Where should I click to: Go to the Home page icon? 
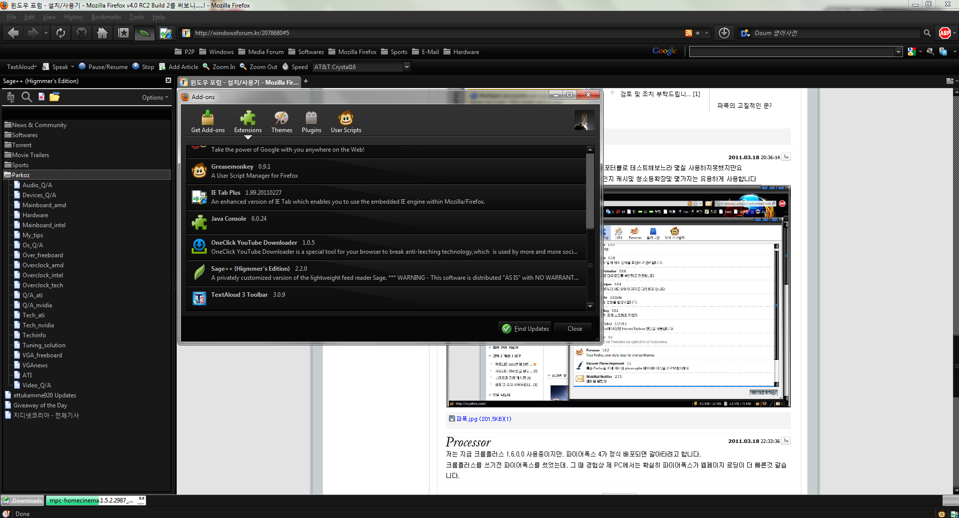click(102, 33)
